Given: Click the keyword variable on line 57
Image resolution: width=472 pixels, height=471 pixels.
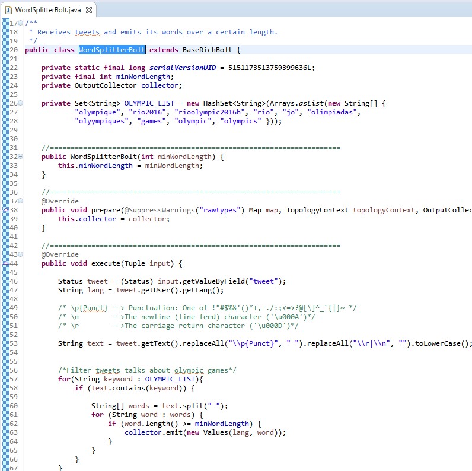Looking at the screenshot, I should coord(118,379).
